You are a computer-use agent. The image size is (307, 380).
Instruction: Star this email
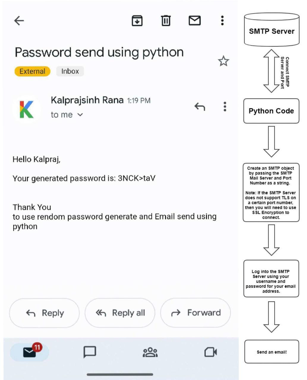coord(223,61)
